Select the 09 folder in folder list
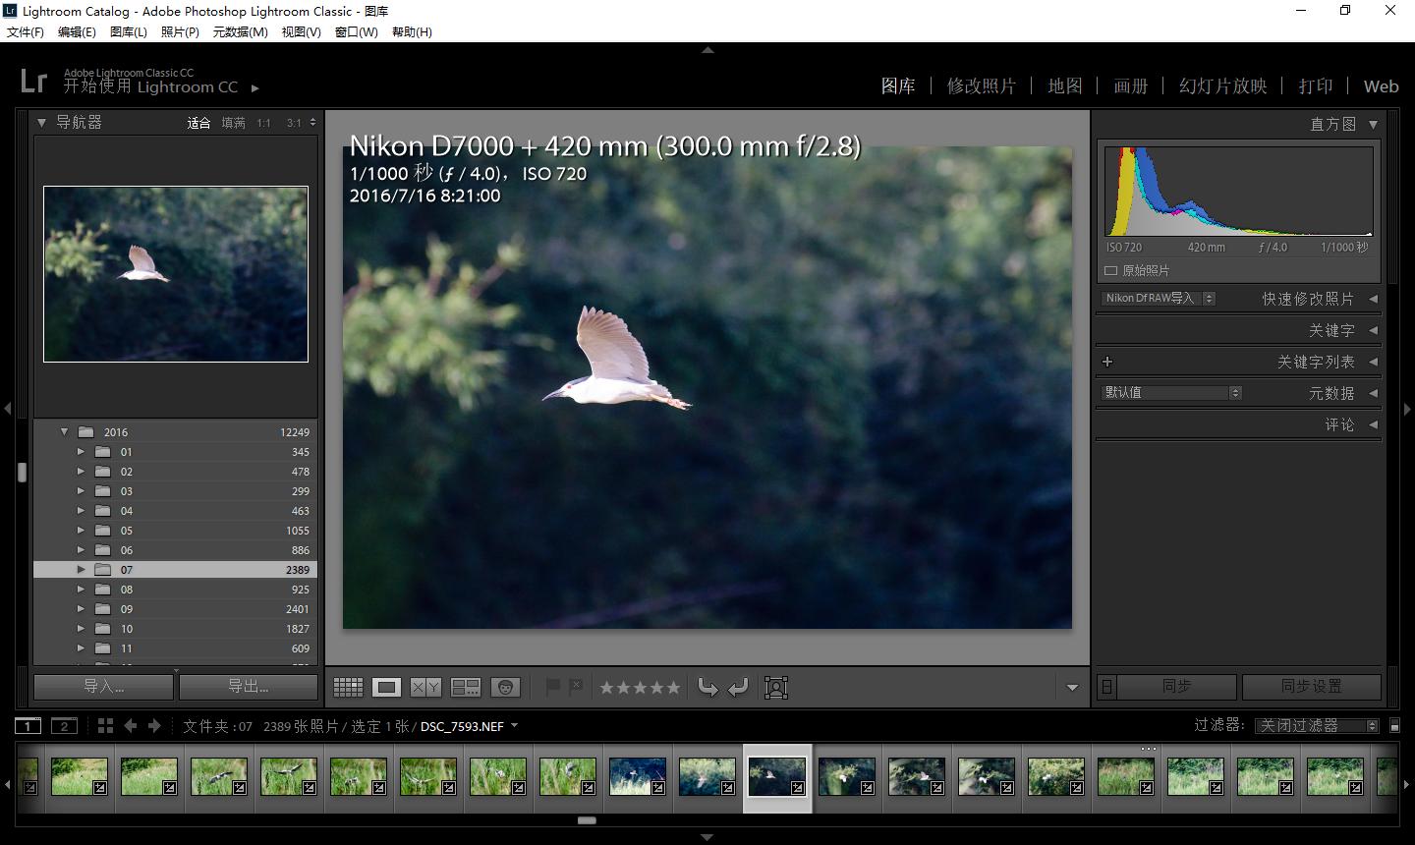Viewport: 1415px width, 845px height. pyautogui.click(x=127, y=609)
